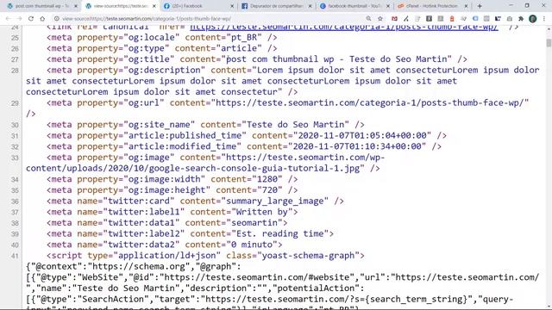
Task: Open the Chrome three-dot menu
Action: coord(544,19)
